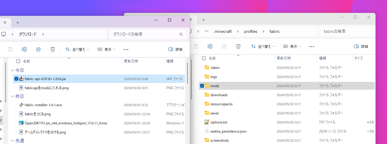Open more options ellipsis in fabric toolbar
This screenshot has height=144, width=387.
(312, 46)
